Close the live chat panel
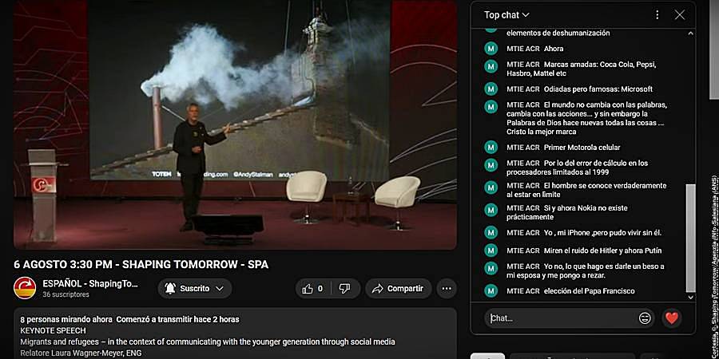719x359 pixels. click(680, 15)
